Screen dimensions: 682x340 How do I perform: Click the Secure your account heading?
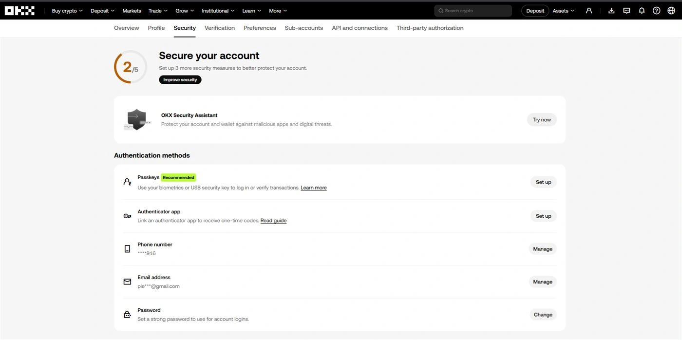tap(209, 56)
